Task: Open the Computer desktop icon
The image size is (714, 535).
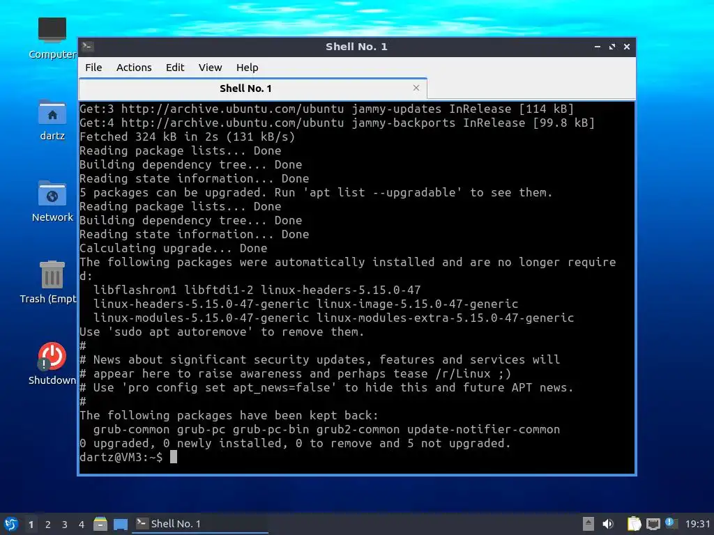Action: point(52,38)
